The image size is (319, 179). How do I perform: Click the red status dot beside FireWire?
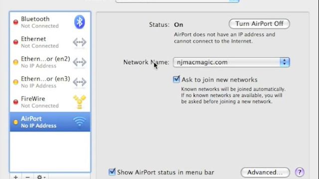coord(15,102)
